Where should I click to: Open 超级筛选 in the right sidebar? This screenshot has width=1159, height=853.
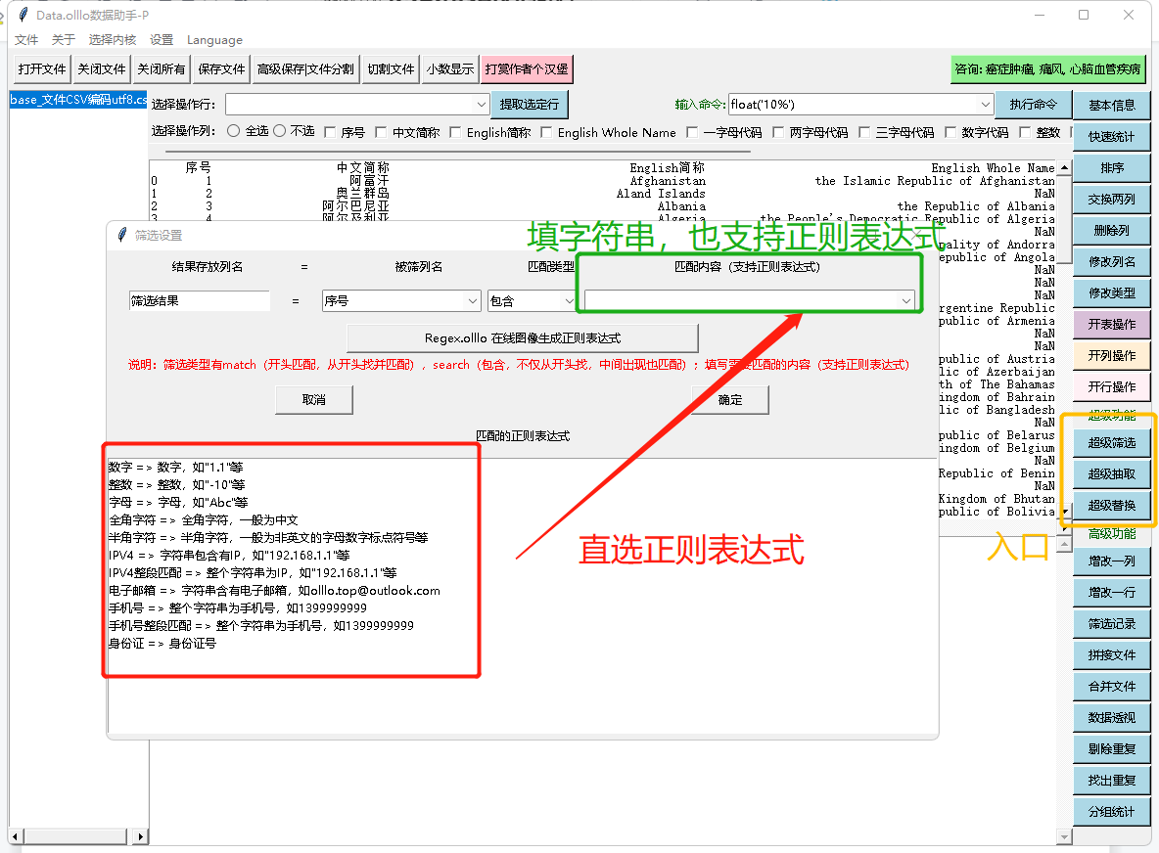1111,443
